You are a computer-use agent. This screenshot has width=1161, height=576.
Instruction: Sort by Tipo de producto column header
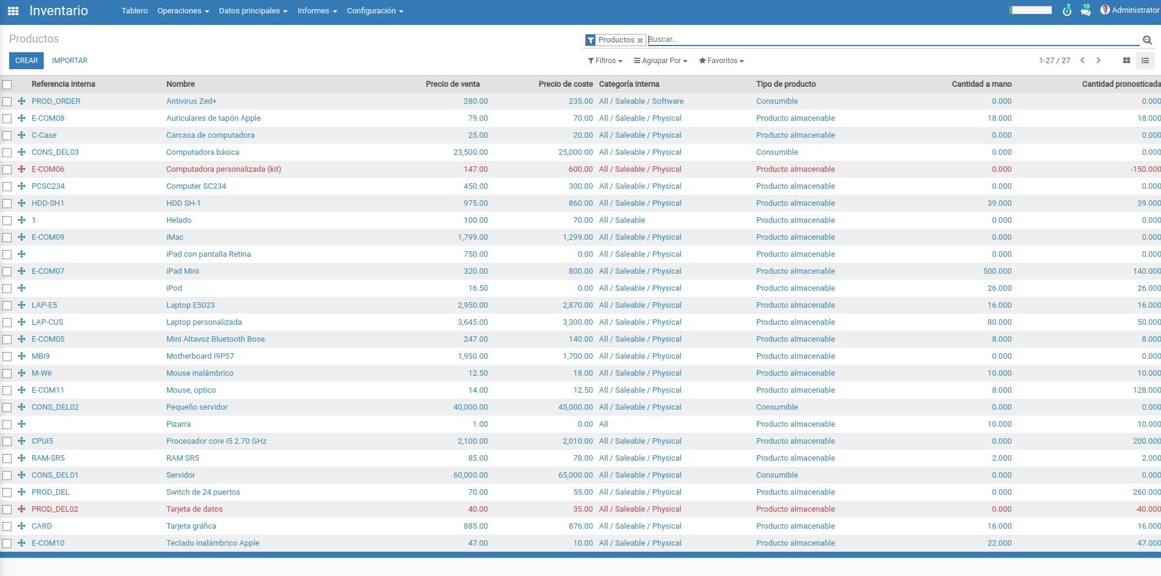(786, 84)
